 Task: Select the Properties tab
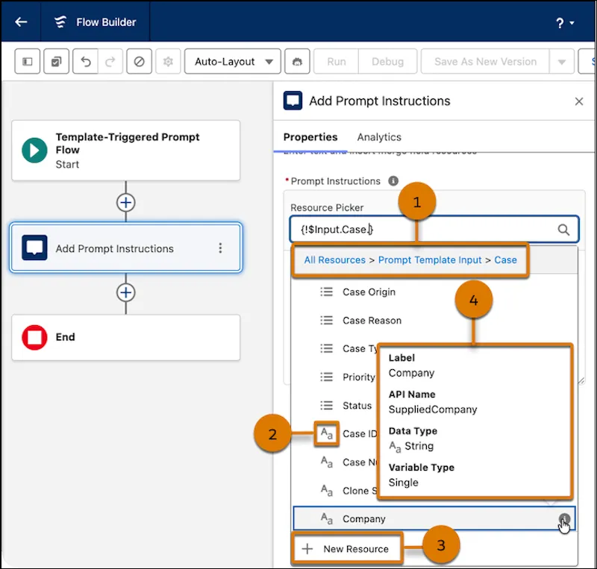(x=310, y=137)
